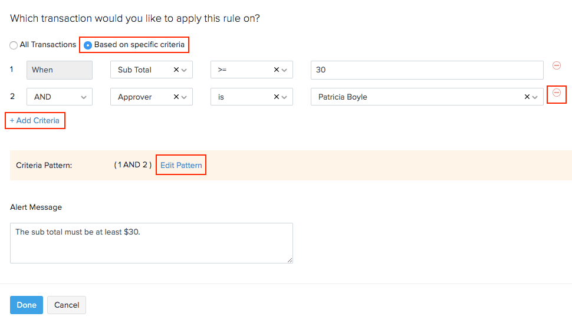Remove the second criteria row (Approver)
This screenshot has height=323, width=572.
point(556,93)
